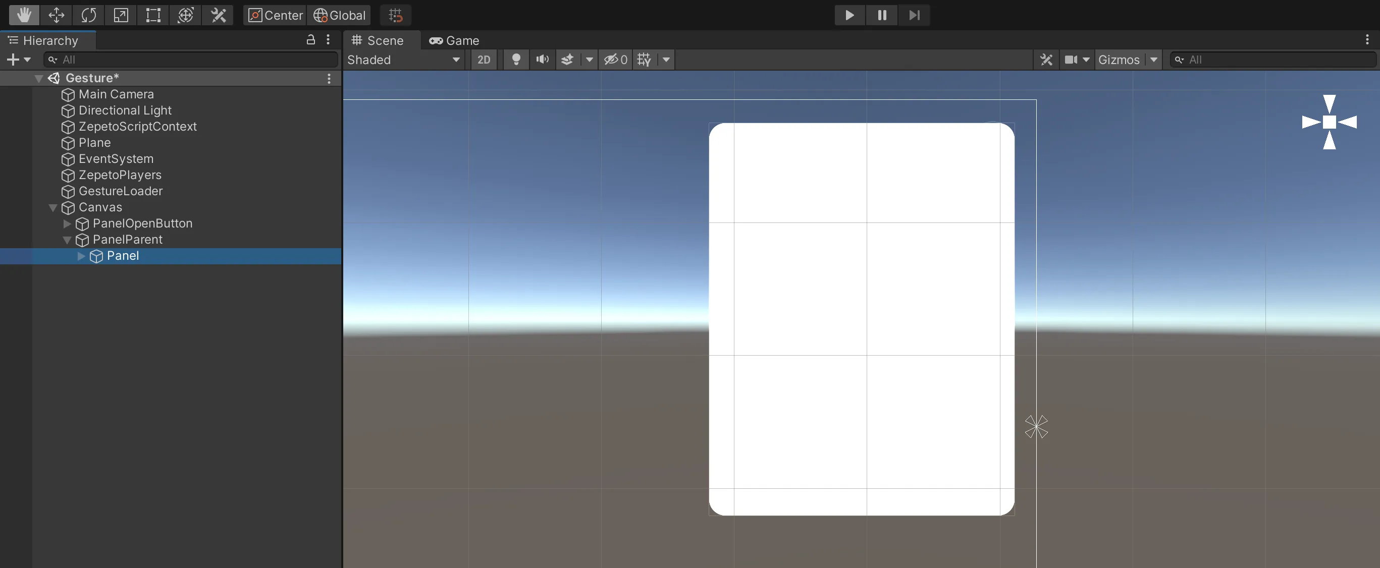Select the Move tool
The image size is (1380, 568).
[56, 14]
